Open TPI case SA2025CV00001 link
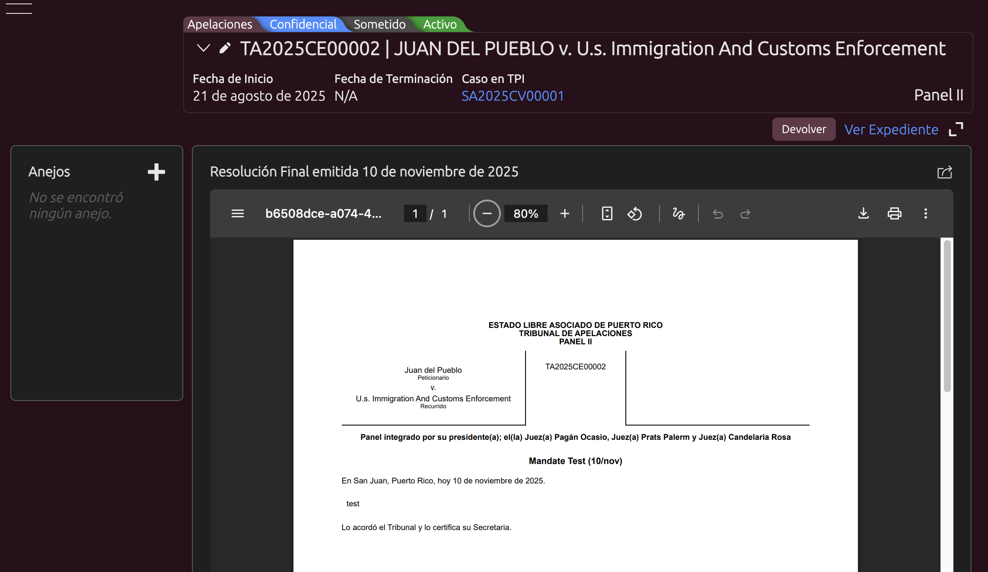 (513, 96)
